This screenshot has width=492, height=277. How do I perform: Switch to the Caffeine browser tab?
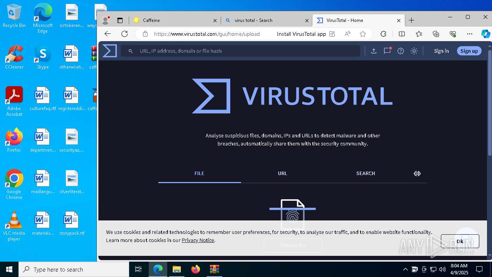[x=175, y=20]
